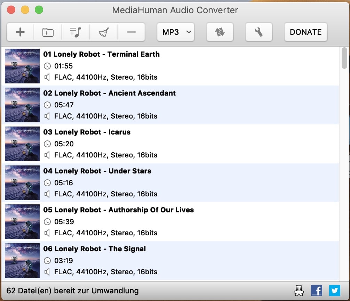Click the duration 05:47 of Ancient Ascendant
350x301 pixels.
(x=64, y=105)
